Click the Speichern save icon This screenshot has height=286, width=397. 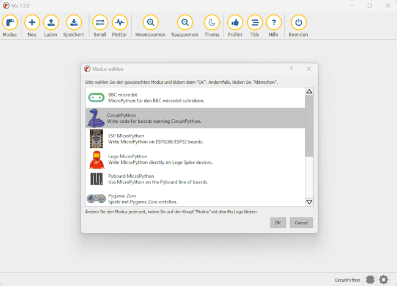(74, 23)
